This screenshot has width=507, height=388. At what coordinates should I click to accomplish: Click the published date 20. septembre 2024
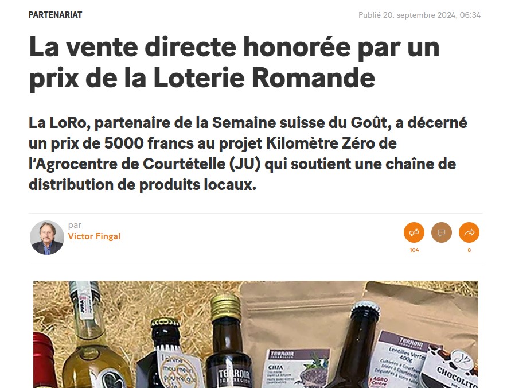click(420, 15)
